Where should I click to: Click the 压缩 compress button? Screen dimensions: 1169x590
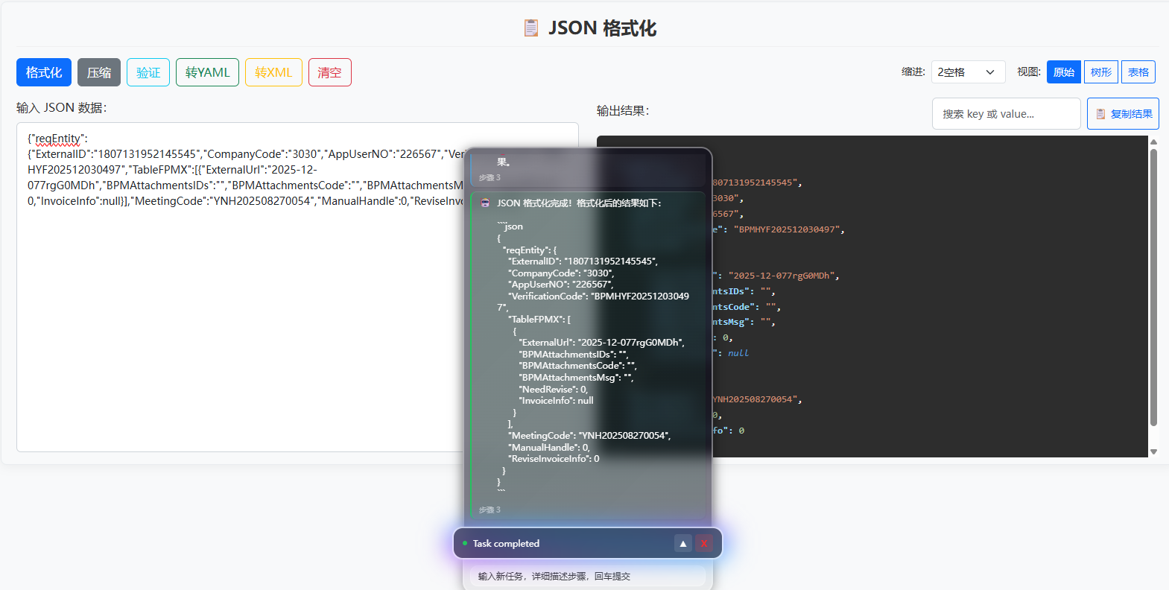coord(99,72)
